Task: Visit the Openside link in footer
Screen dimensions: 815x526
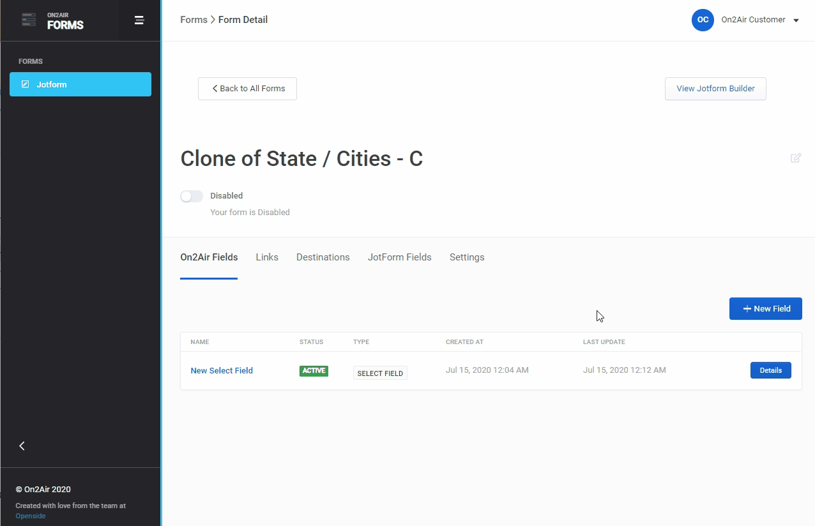Action: point(31,516)
